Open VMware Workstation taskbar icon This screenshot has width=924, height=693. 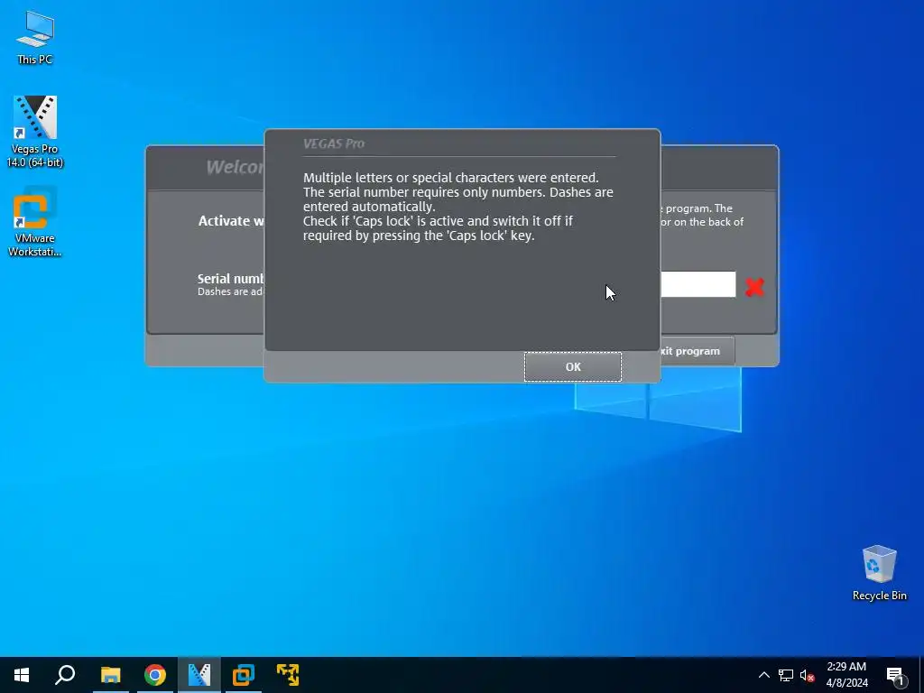244,675
